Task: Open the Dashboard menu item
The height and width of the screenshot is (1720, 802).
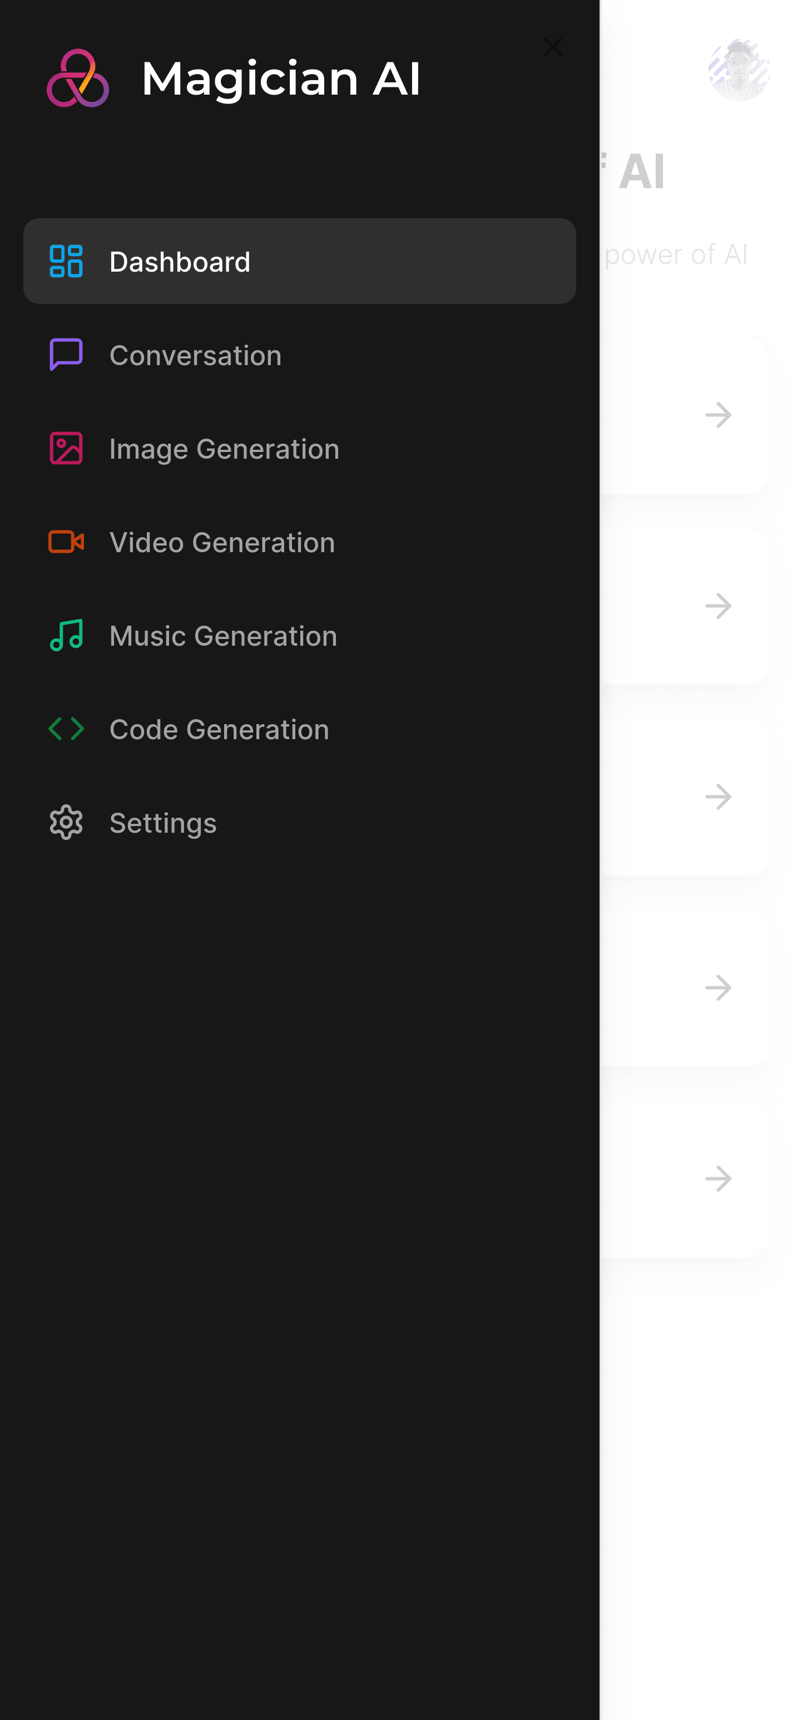Action: tap(300, 261)
